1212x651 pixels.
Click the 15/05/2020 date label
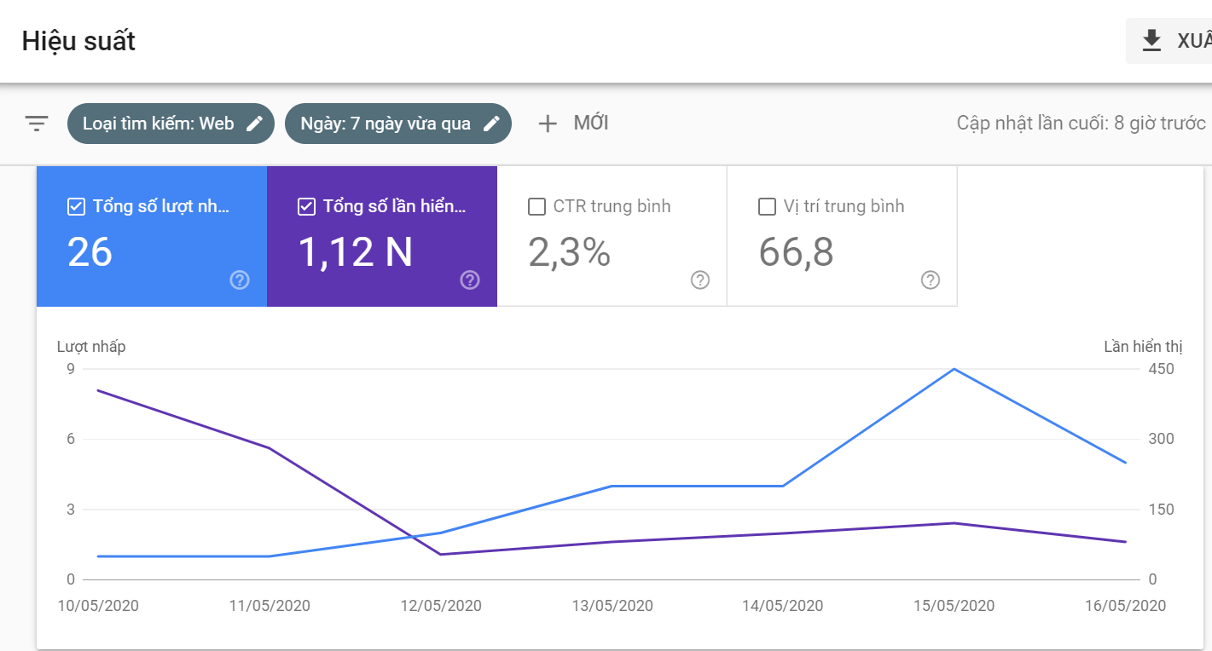click(x=954, y=606)
